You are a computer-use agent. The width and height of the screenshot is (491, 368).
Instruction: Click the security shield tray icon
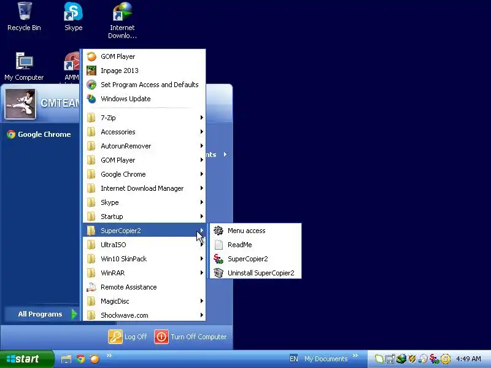pos(412,359)
